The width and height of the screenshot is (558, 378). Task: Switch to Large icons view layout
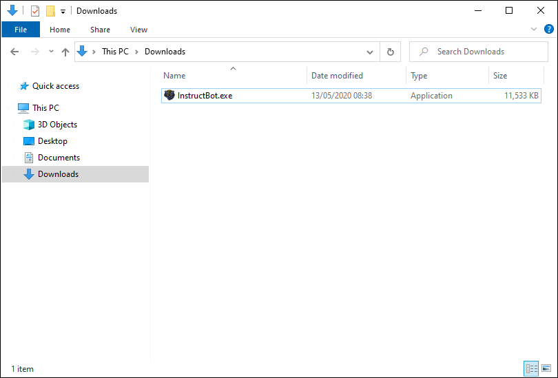[546, 368]
